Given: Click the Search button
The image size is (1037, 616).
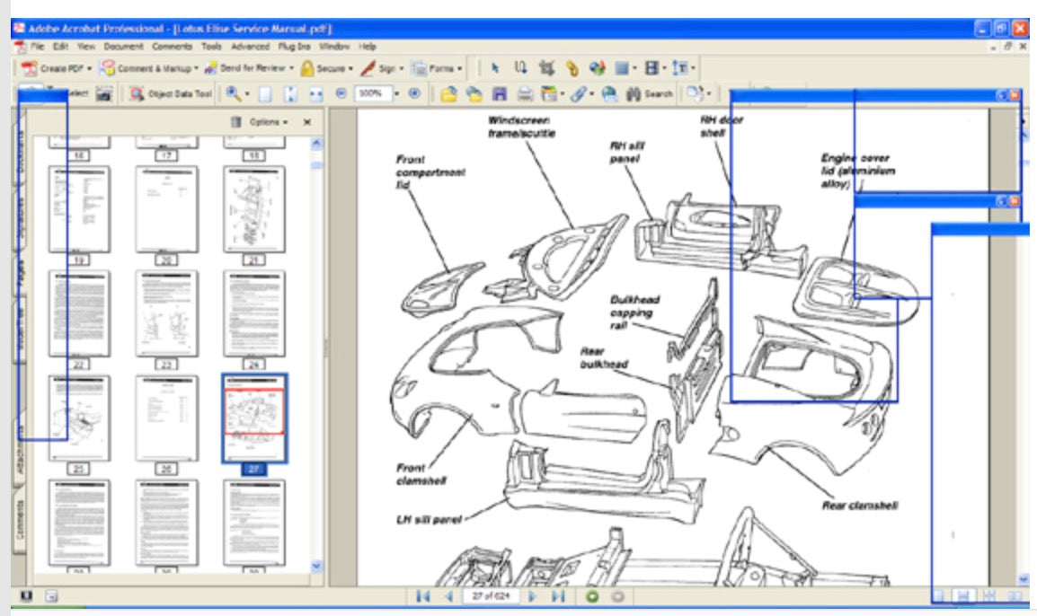Looking at the screenshot, I should coord(650,93).
